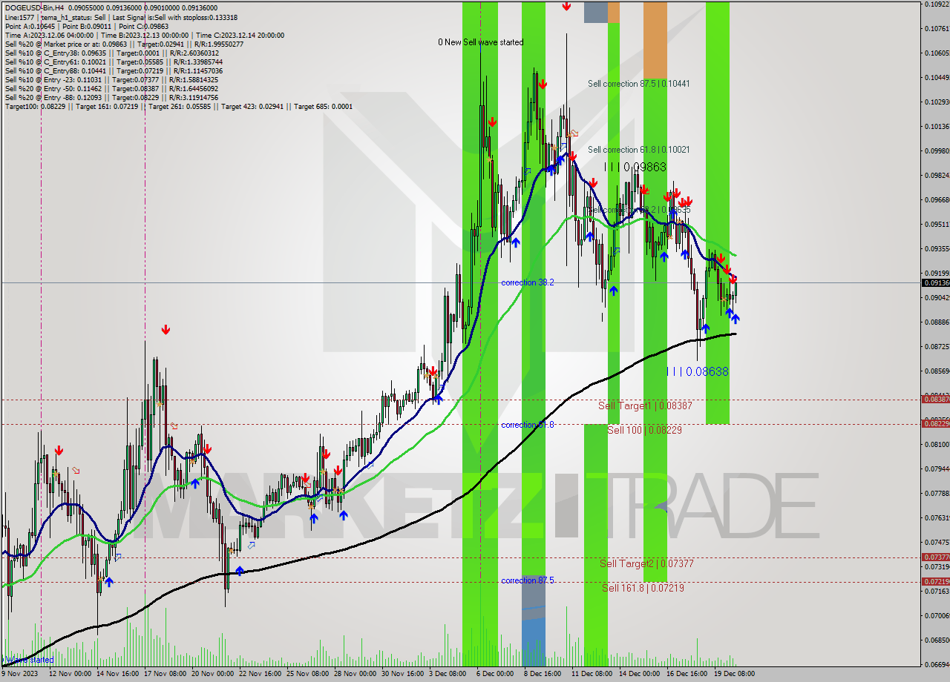Click 'Sell %10 @ C_Entry88: 0.10441' line
The image size is (950, 682).
114,71
